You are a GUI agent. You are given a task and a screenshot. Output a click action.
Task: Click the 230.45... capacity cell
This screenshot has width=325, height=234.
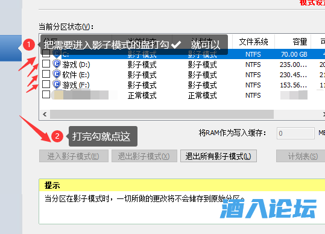[x=293, y=75]
